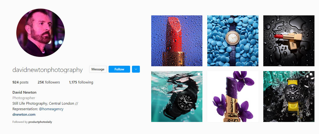Click the carousel icon on yellow strap watch post

(311, 74)
